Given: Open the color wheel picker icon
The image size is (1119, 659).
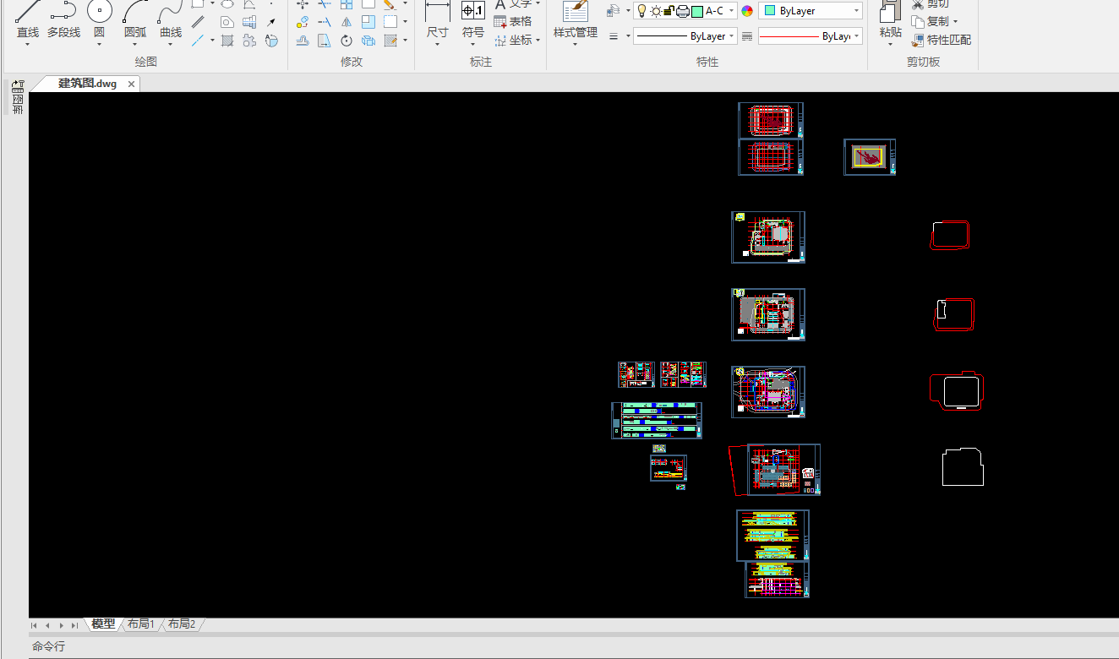Looking at the screenshot, I should coord(746,11).
